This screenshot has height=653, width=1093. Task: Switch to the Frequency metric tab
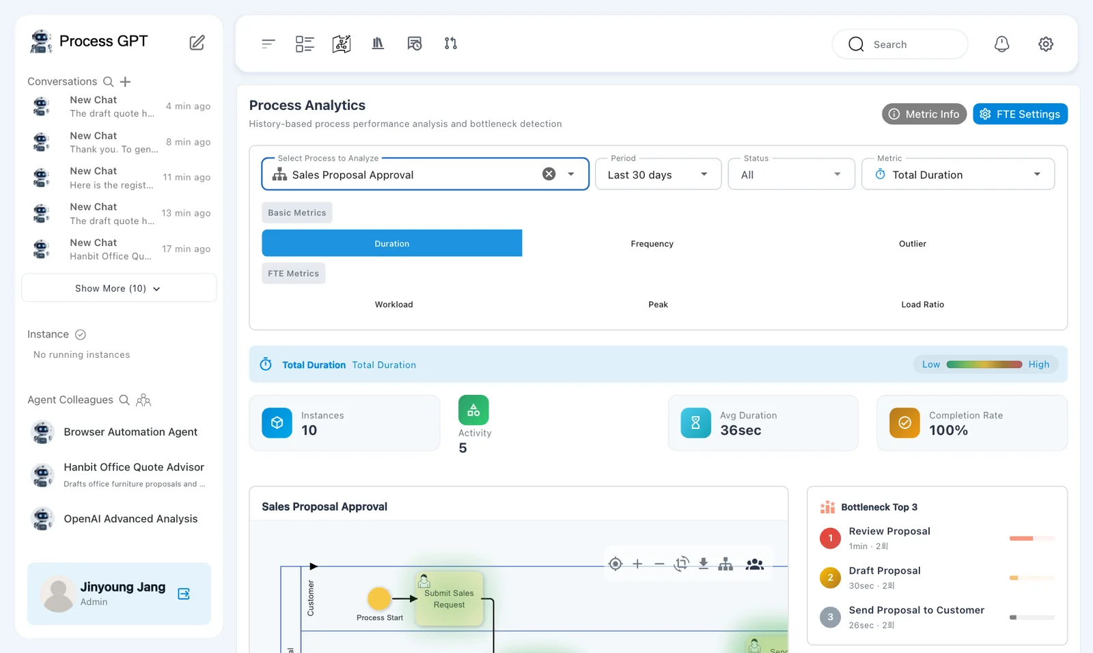[x=652, y=244]
